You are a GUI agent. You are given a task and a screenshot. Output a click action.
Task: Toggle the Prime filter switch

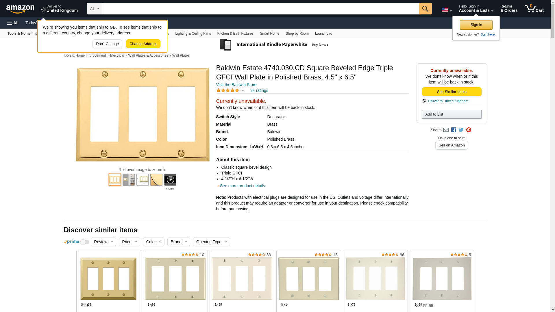(84, 242)
